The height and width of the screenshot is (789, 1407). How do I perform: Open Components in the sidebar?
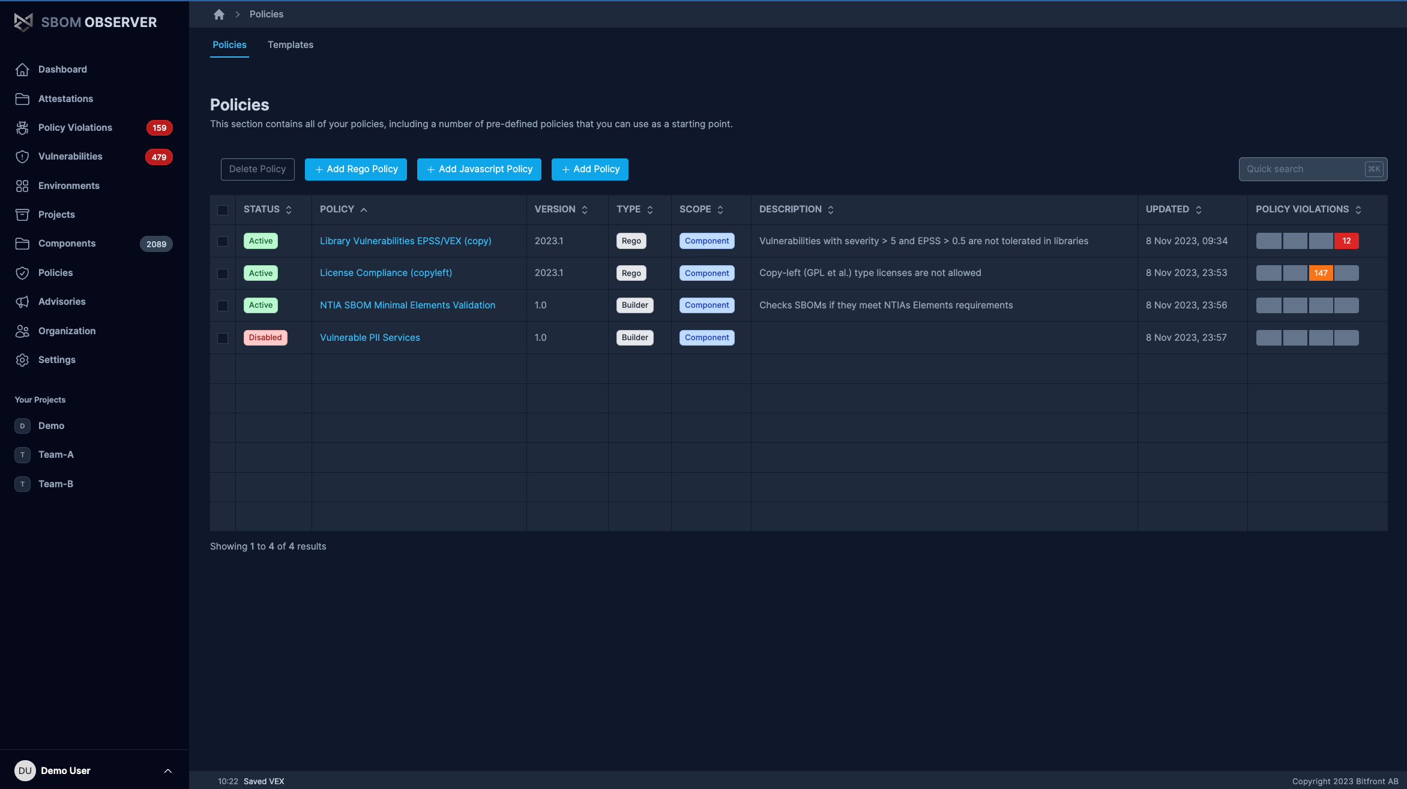[x=67, y=244]
